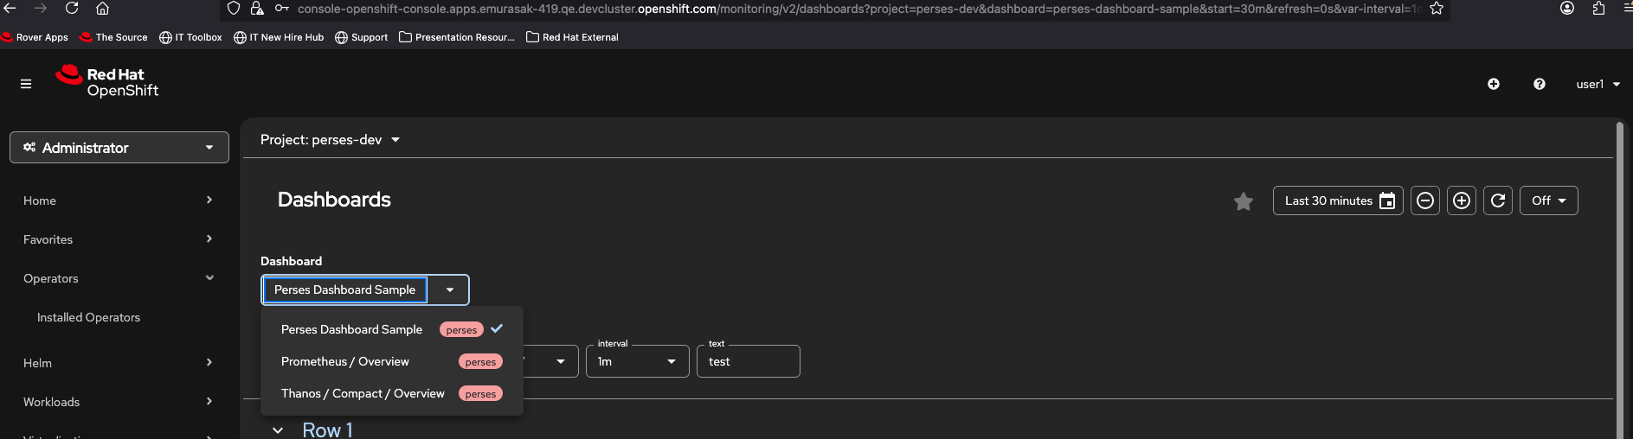Click text variable field containing test

pos(749,361)
